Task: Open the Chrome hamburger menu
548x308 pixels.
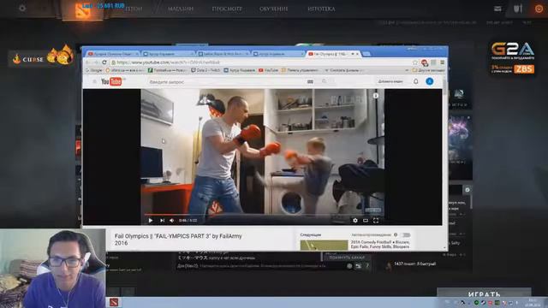Action: point(443,62)
